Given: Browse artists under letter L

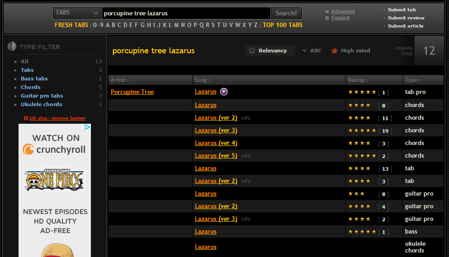Looking at the screenshot, I should coord(170,25).
